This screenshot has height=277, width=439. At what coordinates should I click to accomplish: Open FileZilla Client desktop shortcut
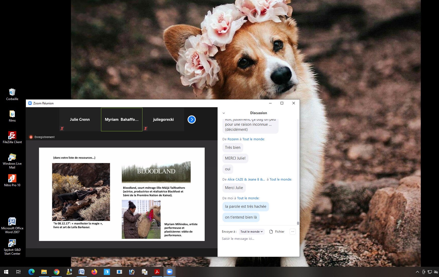coord(12,135)
